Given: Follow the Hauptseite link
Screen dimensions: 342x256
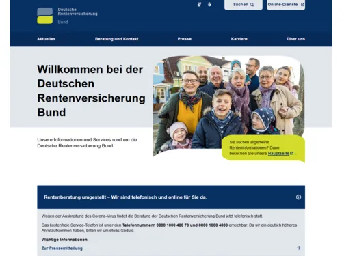Looking at the screenshot, I should 278,154.
